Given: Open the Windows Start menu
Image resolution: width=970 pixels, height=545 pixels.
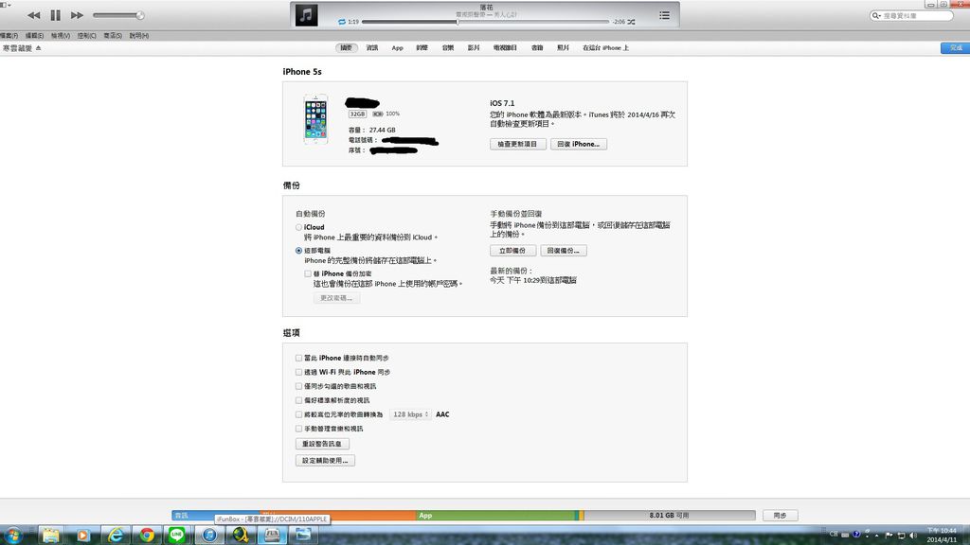Looking at the screenshot, I should coord(13,535).
